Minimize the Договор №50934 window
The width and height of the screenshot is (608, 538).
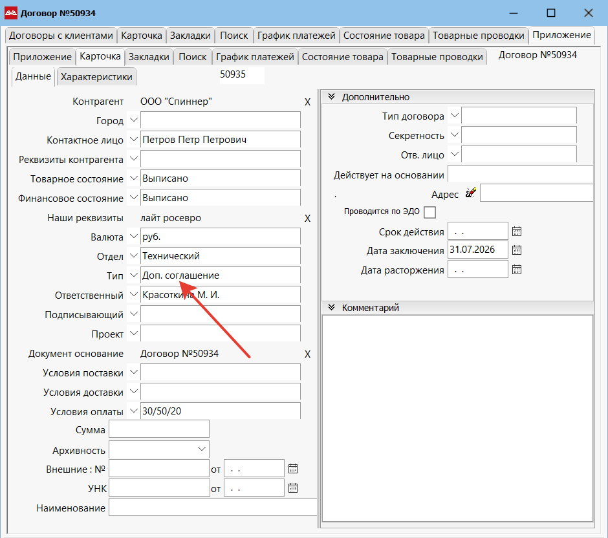tap(514, 13)
